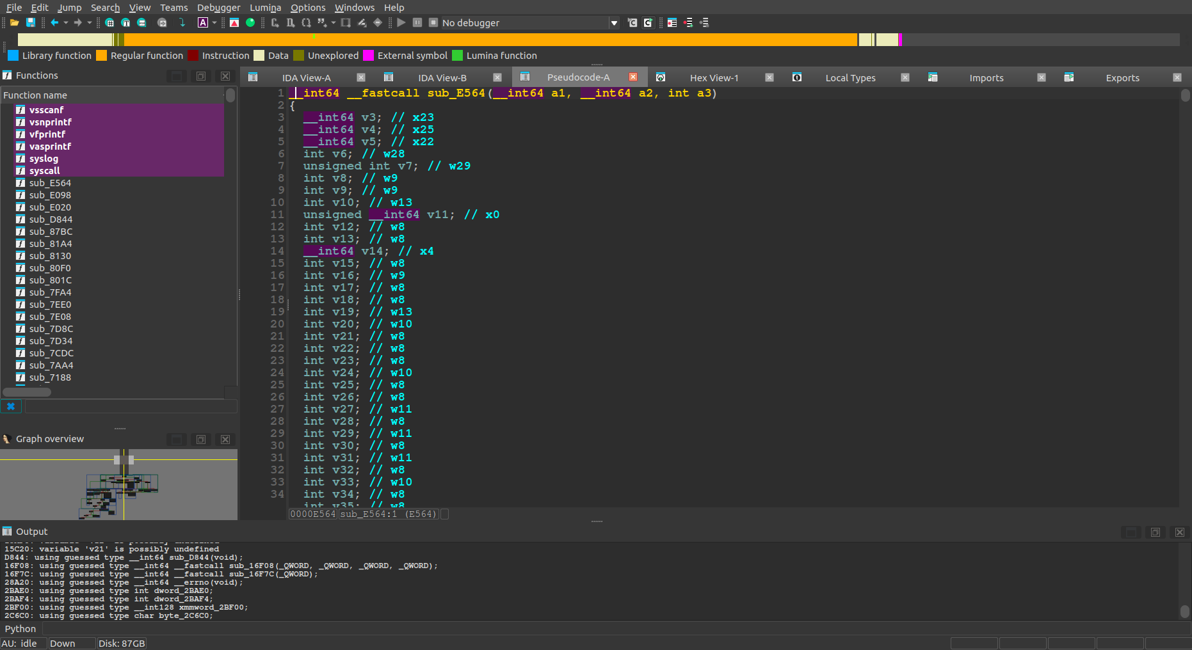
Task: Open the debugger selection dropdown
Action: pyautogui.click(x=614, y=23)
